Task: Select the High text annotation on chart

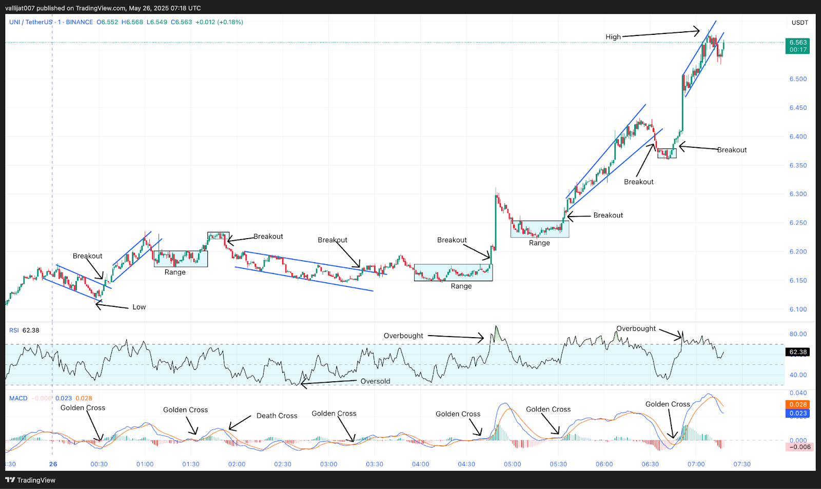Action: [613, 37]
